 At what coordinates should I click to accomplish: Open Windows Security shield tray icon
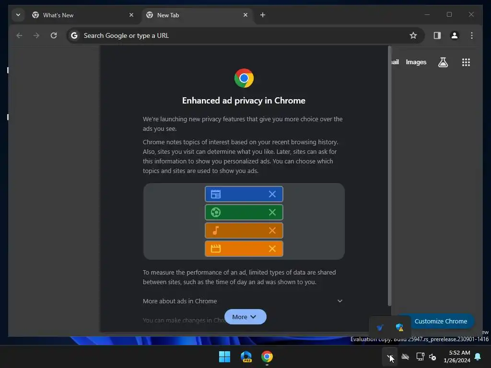tap(399, 327)
